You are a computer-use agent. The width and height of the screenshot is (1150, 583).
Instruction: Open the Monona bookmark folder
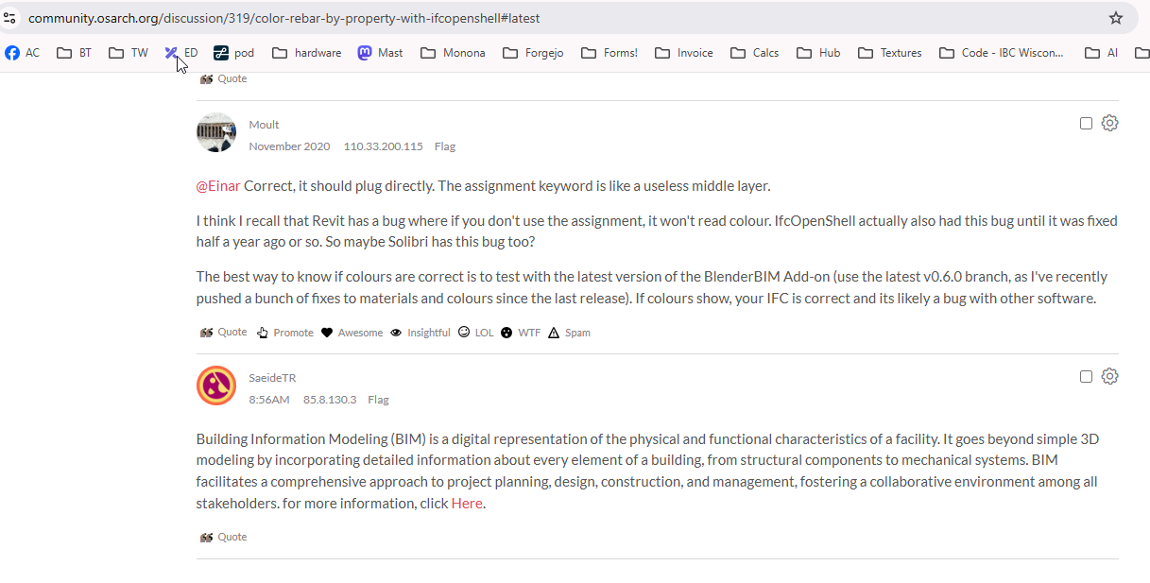(453, 53)
